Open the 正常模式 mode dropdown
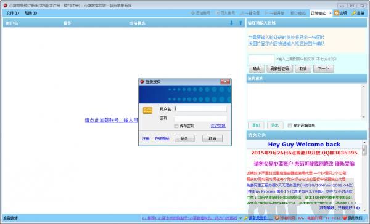 [321, 13]
